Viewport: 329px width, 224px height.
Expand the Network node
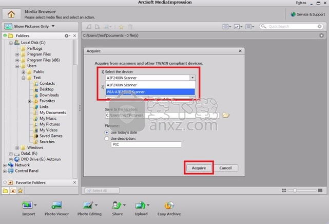(5, 165)
